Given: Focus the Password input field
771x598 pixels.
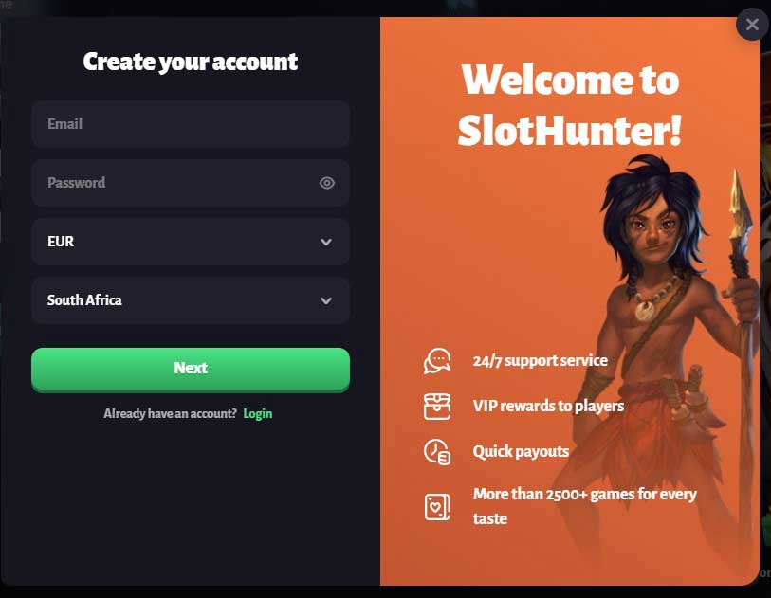Looking at the screenshot, I should (191, 183).
